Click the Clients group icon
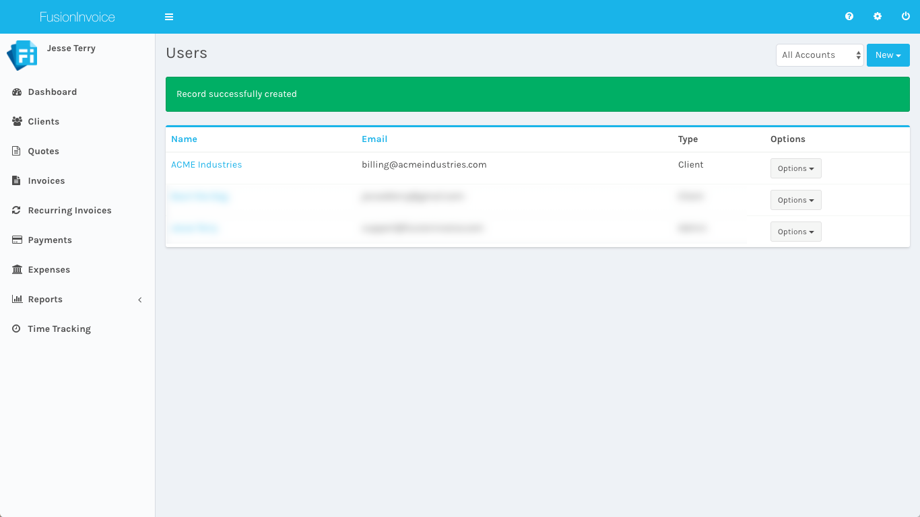This screenshot has width=920, height=517. point(17,122)
